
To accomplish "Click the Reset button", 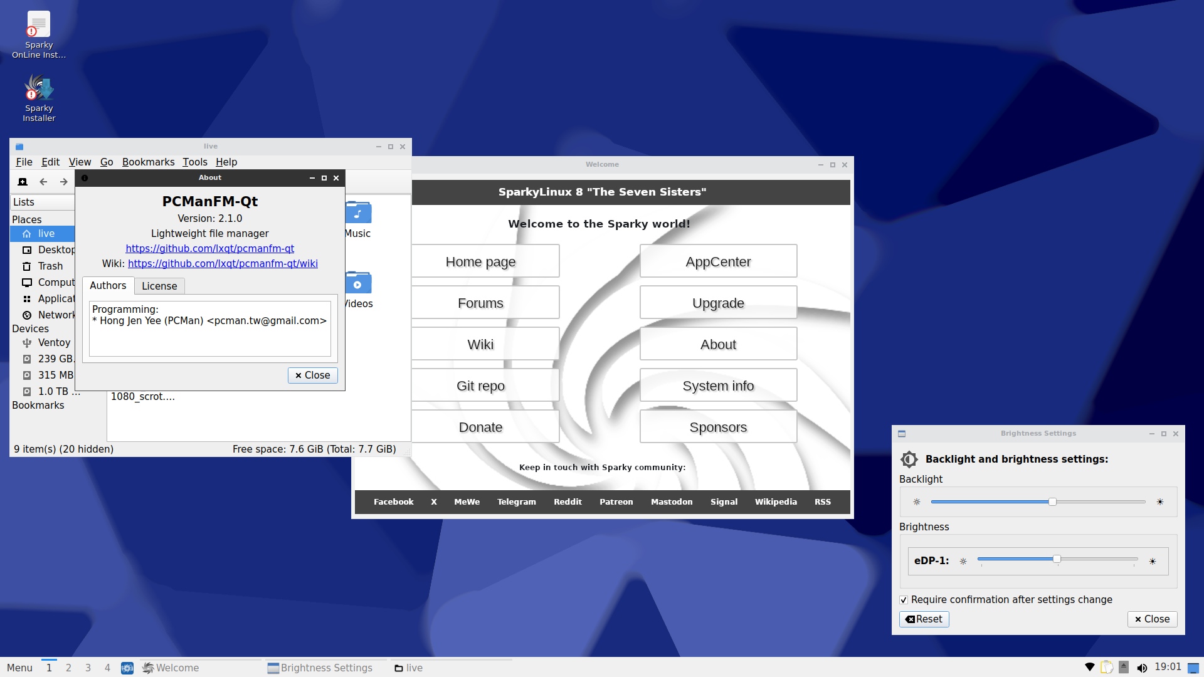I will coord(924,619).
